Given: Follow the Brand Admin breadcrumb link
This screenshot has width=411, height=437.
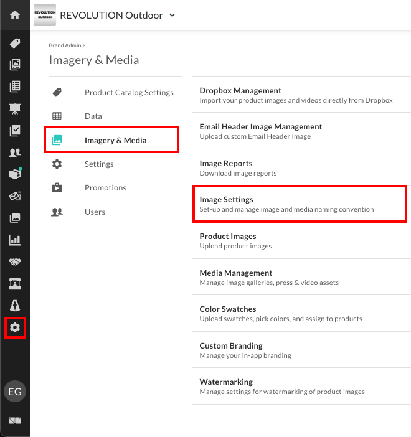Looking at the screenshot, I should (65, 45).
